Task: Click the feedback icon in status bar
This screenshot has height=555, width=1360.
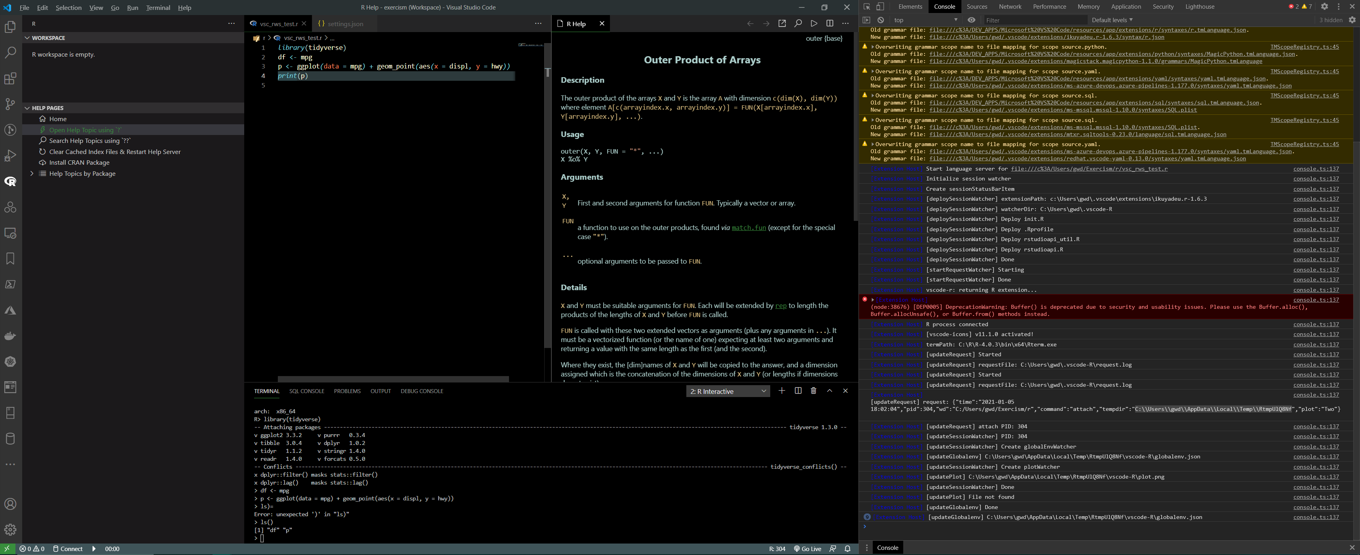Action: tap(832, 549)
